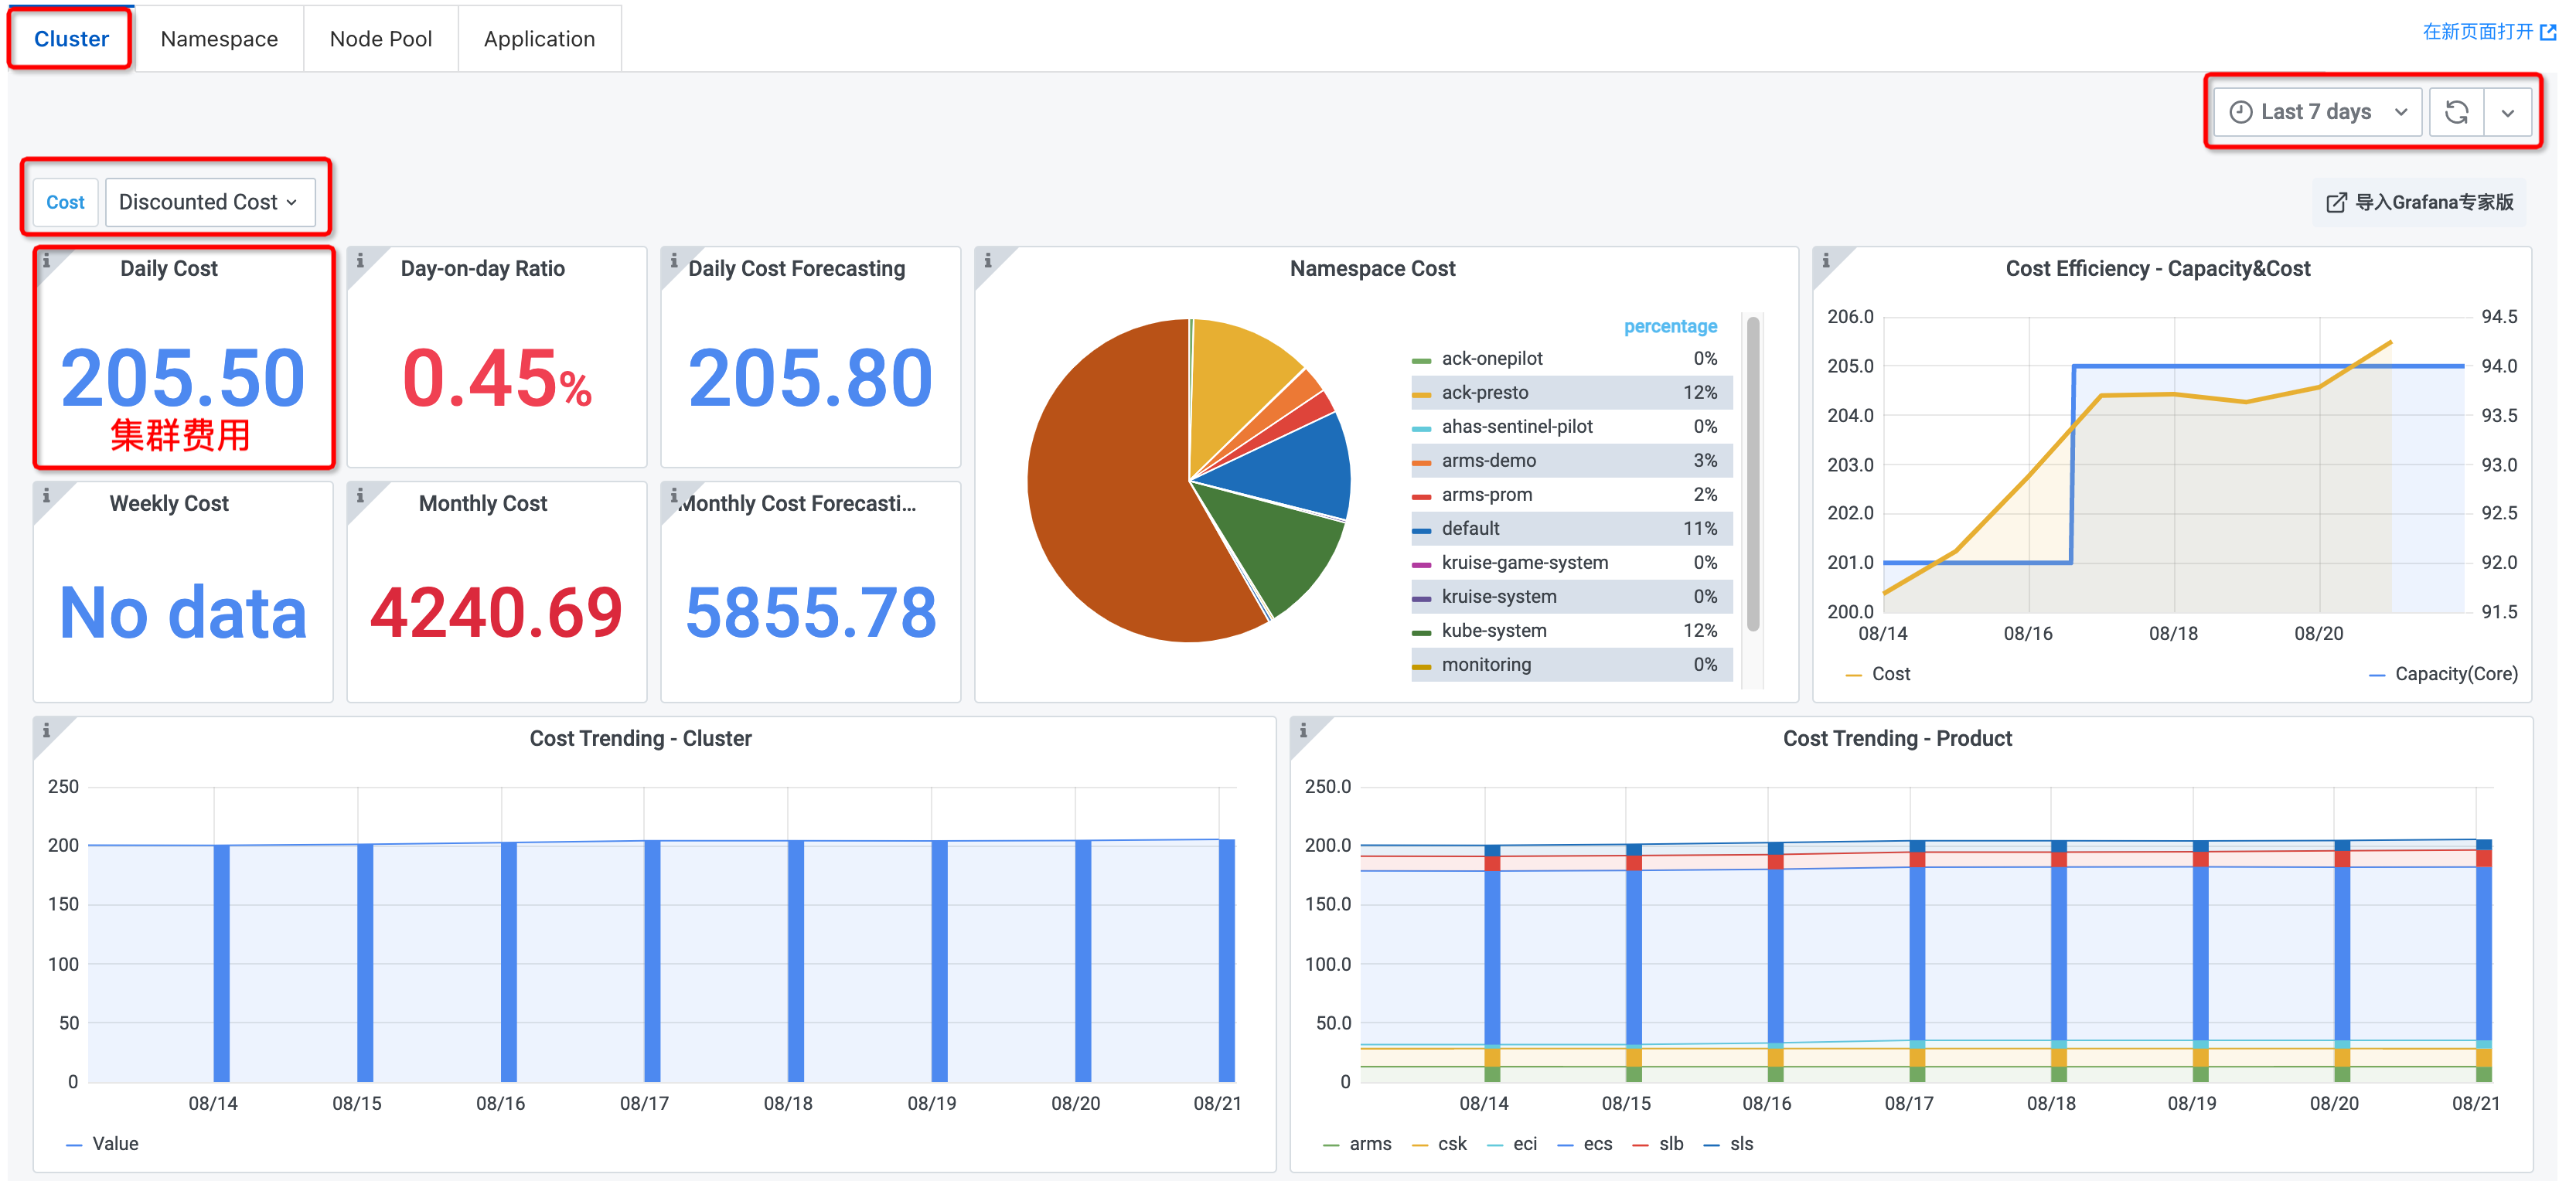Click the Cost Efficiency panel info icon
2576x1181 pixels.
click(1825, 261)
